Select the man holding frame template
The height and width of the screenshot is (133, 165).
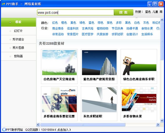pyautogui.click(x=139, y=62)
